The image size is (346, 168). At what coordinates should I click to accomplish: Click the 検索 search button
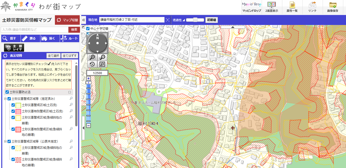click(x=74, y=29)
